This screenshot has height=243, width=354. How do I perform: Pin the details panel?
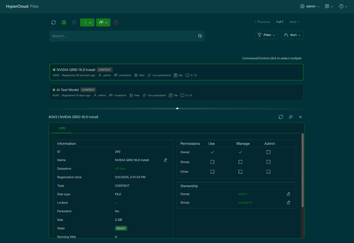(x=290, y=117)
